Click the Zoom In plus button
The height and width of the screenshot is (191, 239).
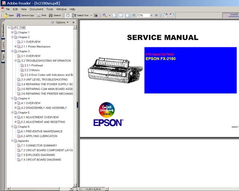tap(157, 16)
